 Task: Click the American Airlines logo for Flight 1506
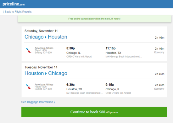[x=28, y=87]
